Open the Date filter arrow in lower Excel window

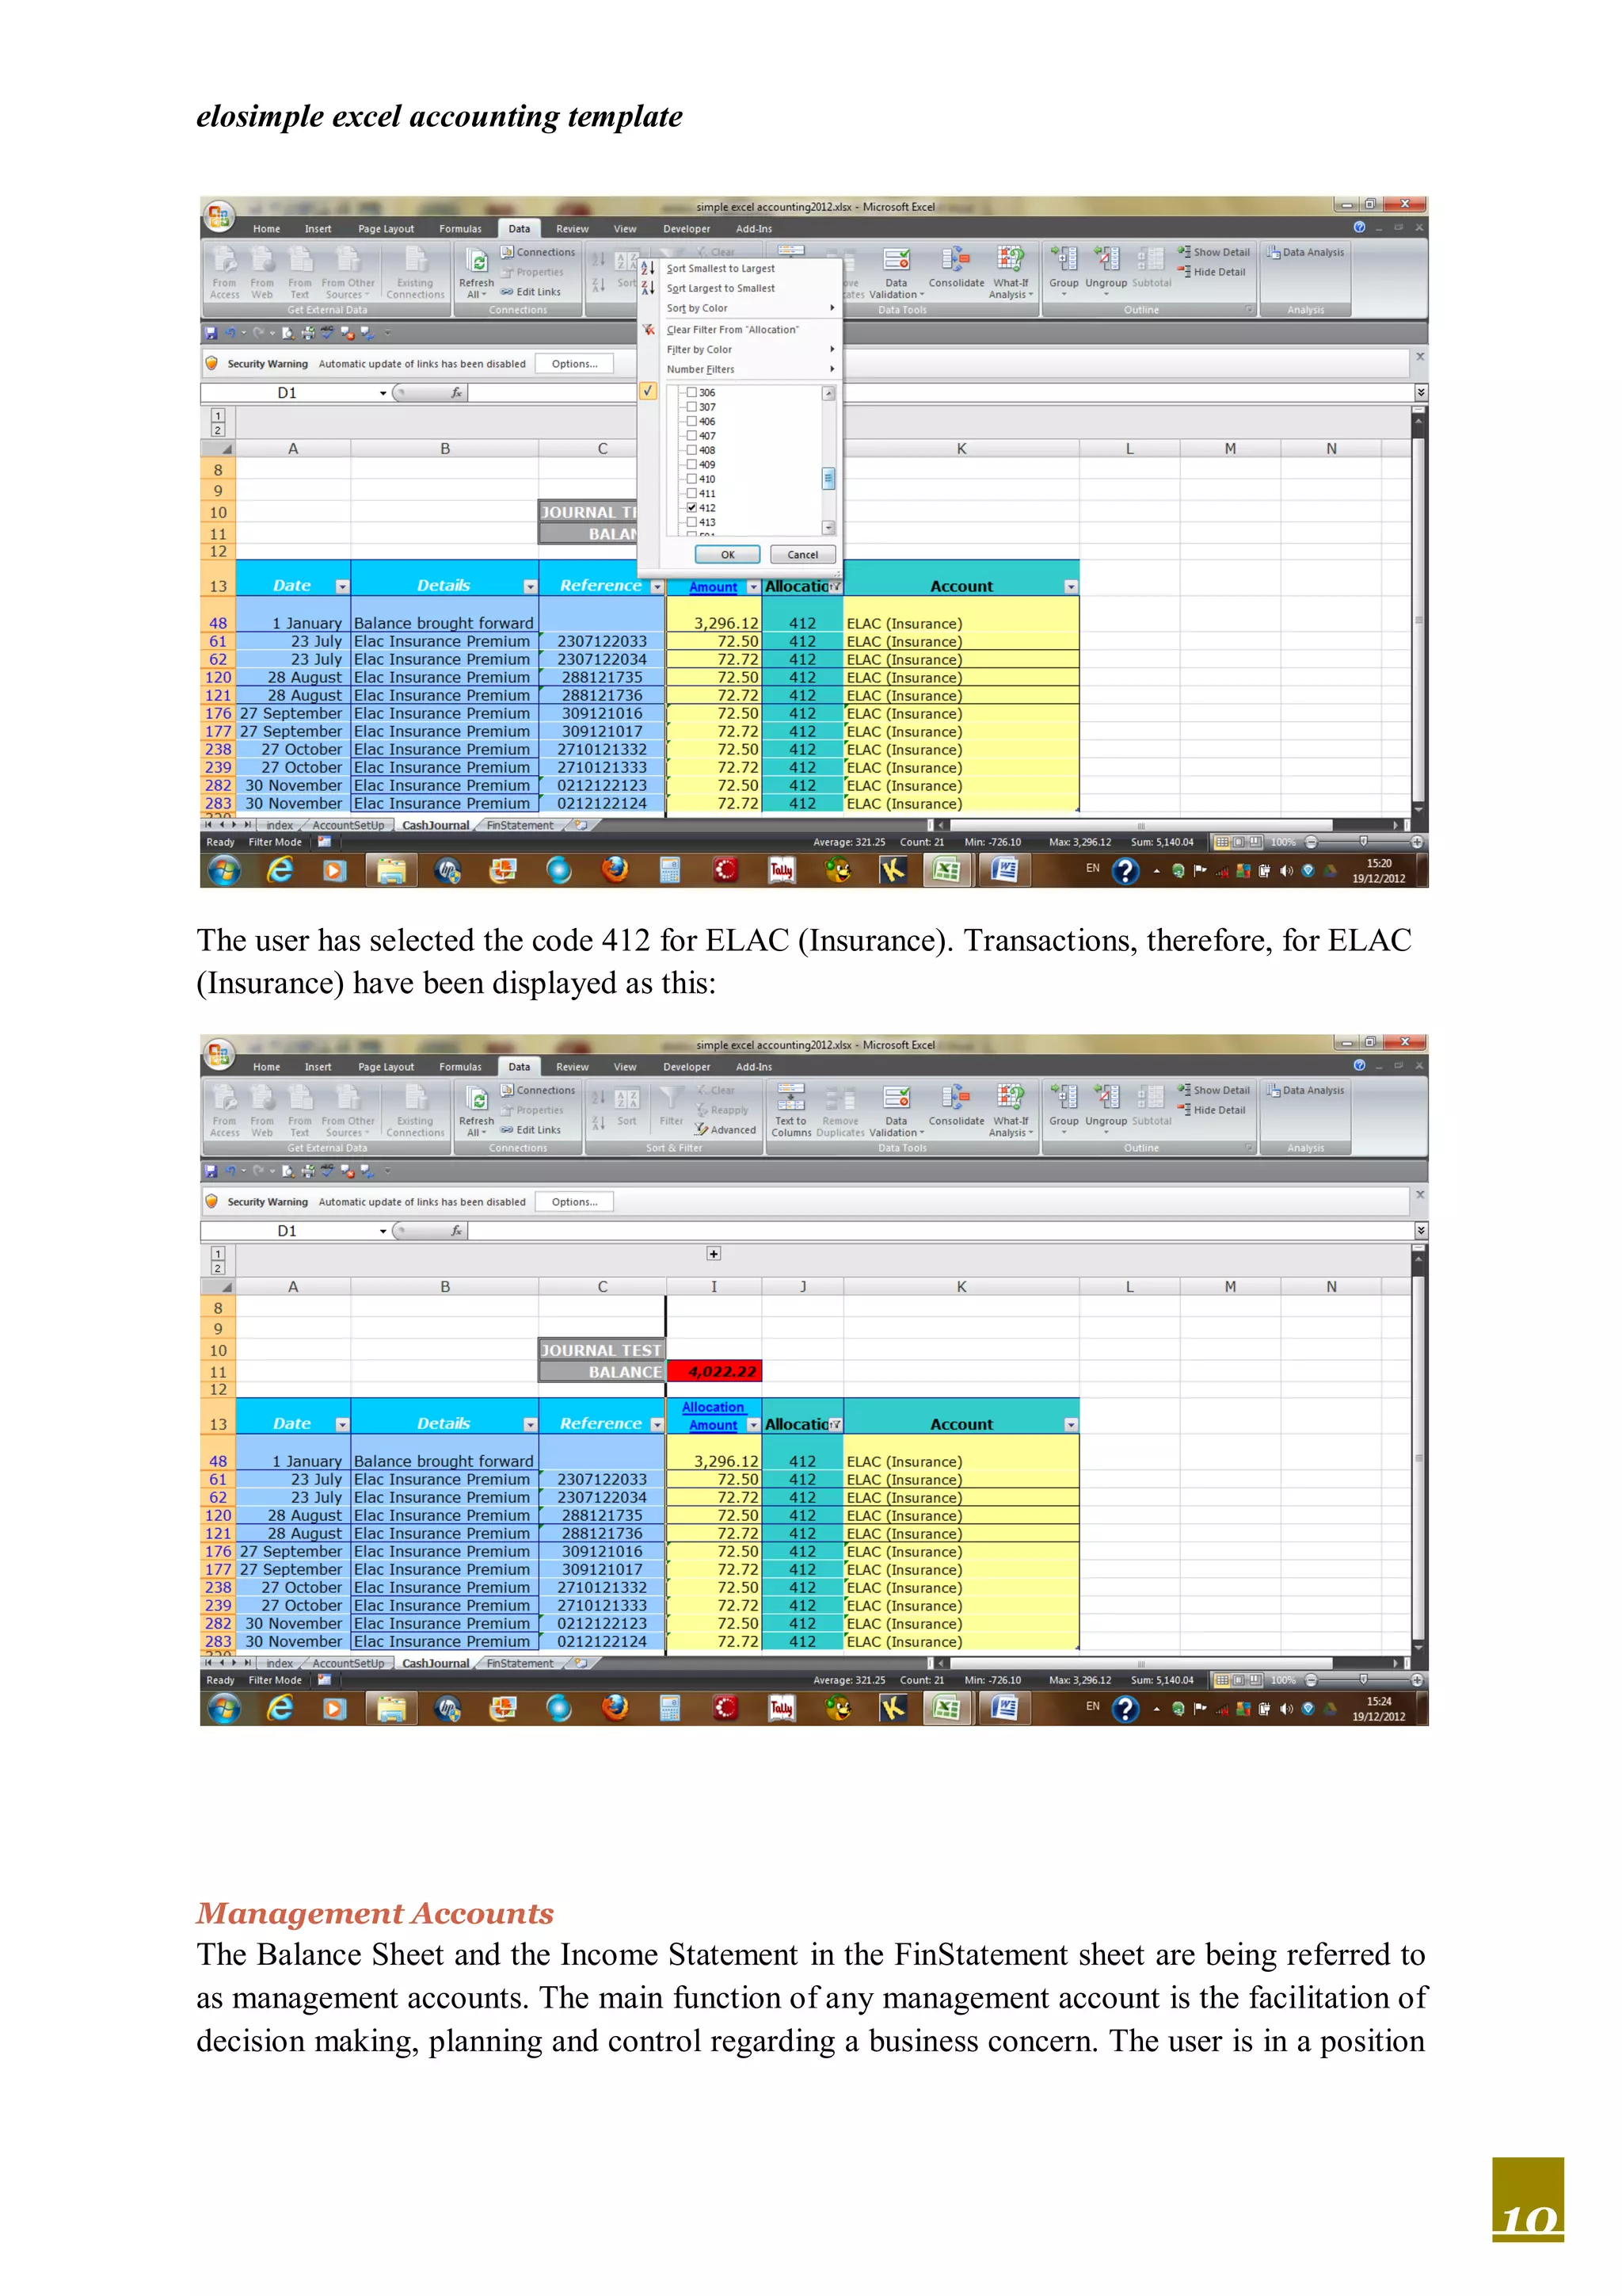tap(342, 1425)
